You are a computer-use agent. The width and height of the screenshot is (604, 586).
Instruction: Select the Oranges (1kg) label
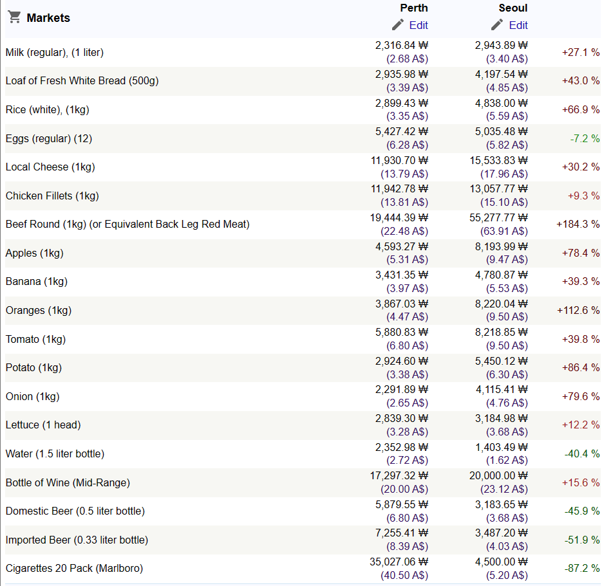[39, 311]
